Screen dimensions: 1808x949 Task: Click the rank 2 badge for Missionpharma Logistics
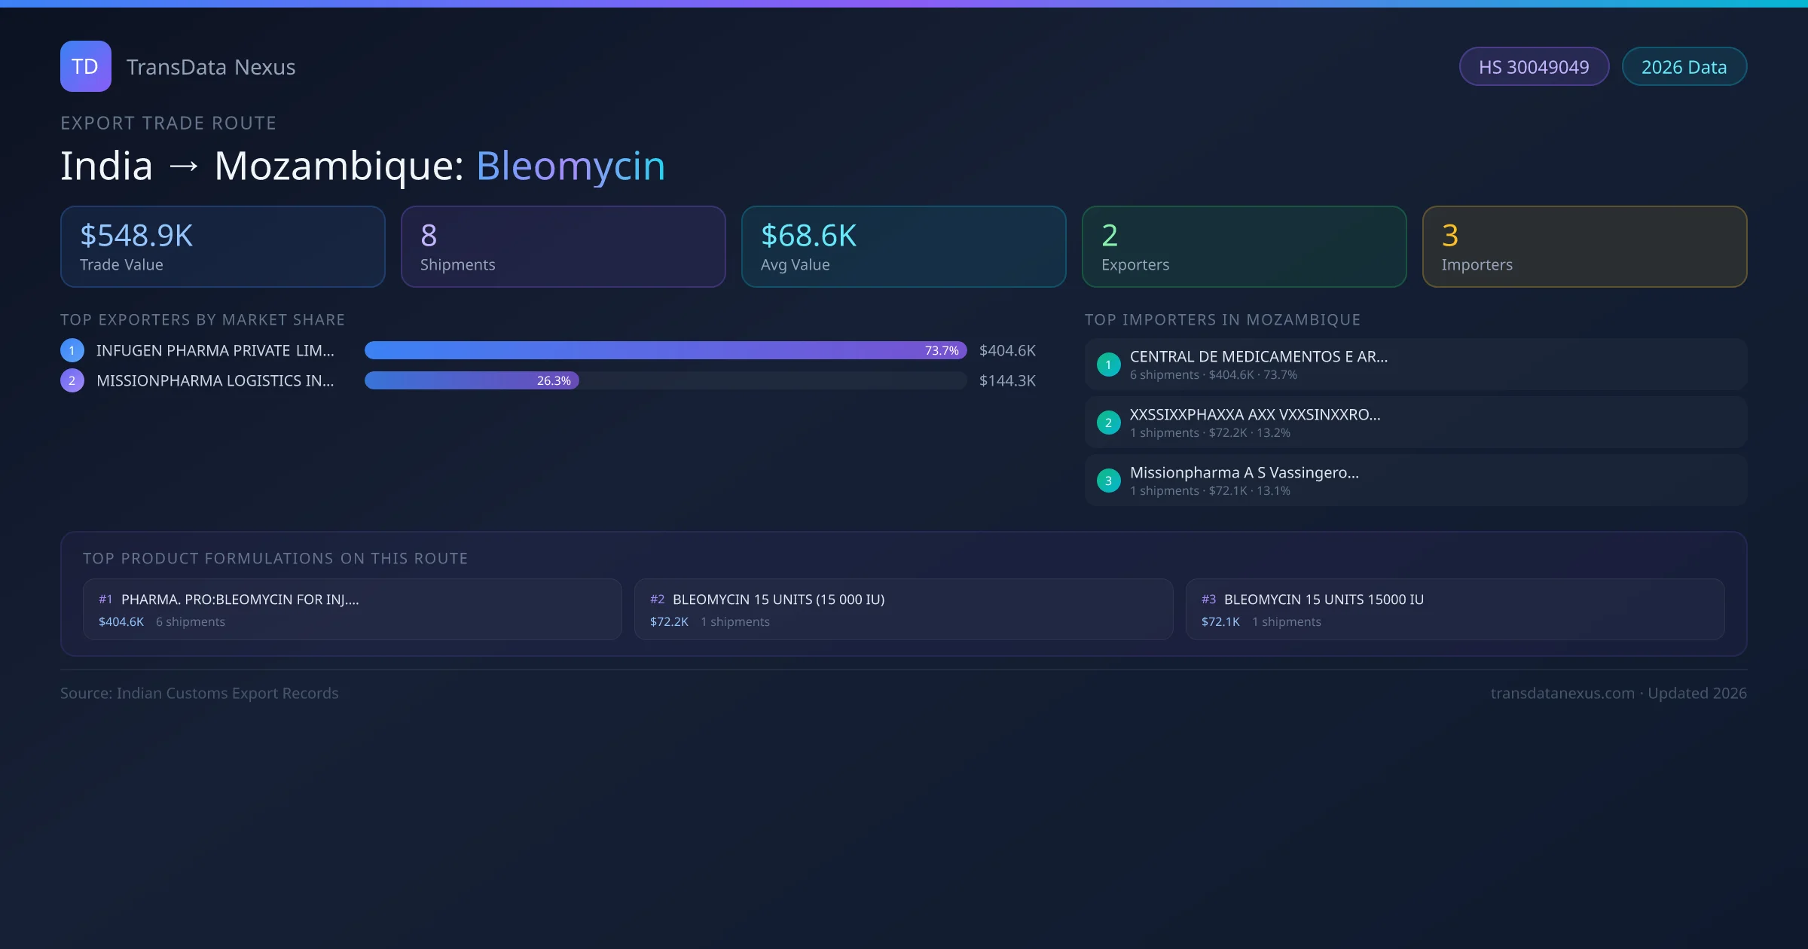point(72,380)
